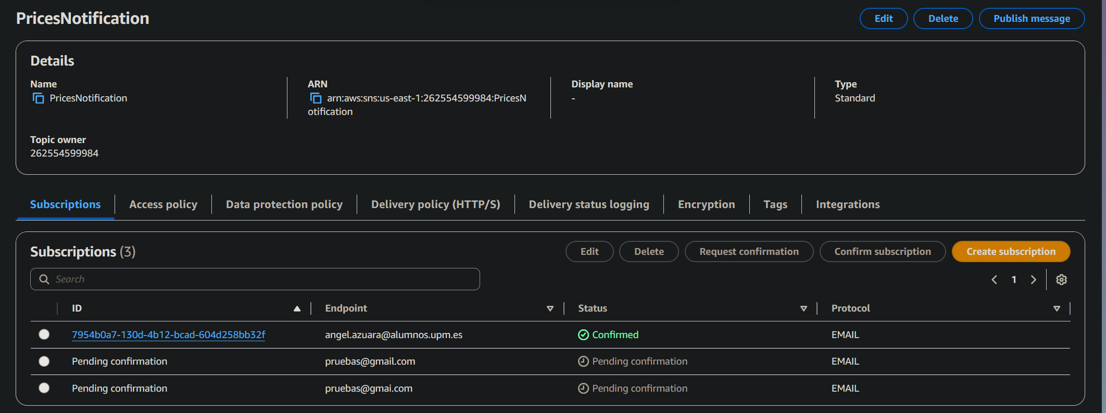Click Publish message button
The width and height of the screenshot is (1106, 413).
pyautogui.click(x=1032, y=19)
